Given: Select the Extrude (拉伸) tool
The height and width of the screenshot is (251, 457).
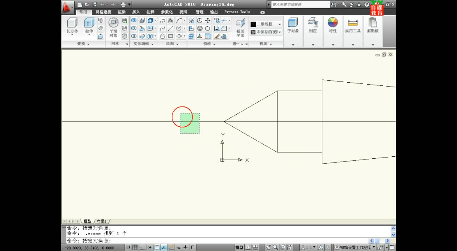Looking at the screenshot, I should (89, 26).
